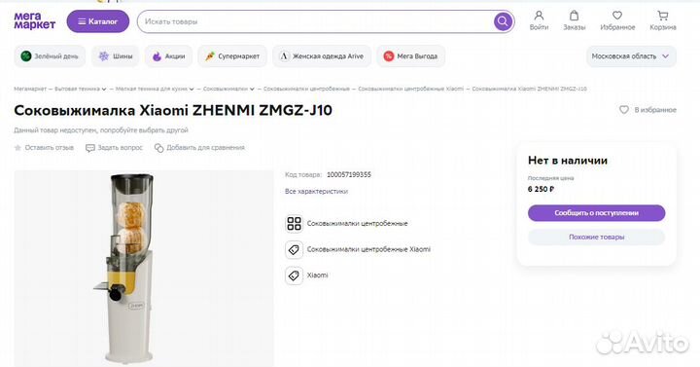Open the Xiaomi brand text link
This screenshot has height=367, width=700.
tap(317, 275)
